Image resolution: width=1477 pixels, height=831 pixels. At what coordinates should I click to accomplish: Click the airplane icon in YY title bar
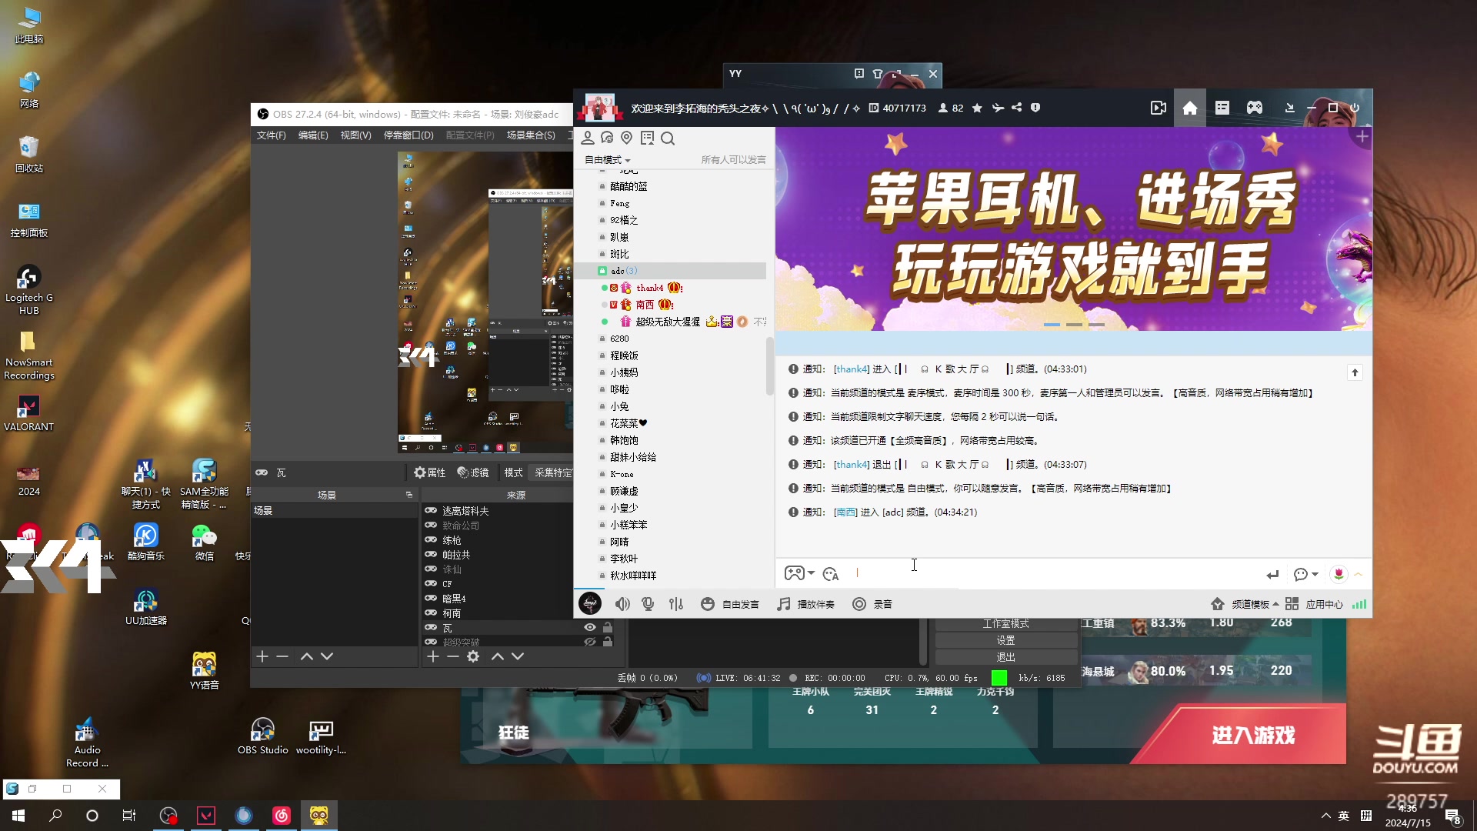click(x=998, y=108)
